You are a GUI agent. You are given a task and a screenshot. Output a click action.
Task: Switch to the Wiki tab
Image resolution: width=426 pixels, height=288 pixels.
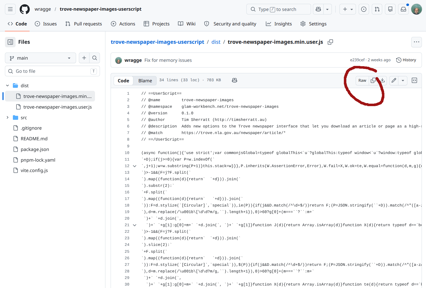pos(187,24)
